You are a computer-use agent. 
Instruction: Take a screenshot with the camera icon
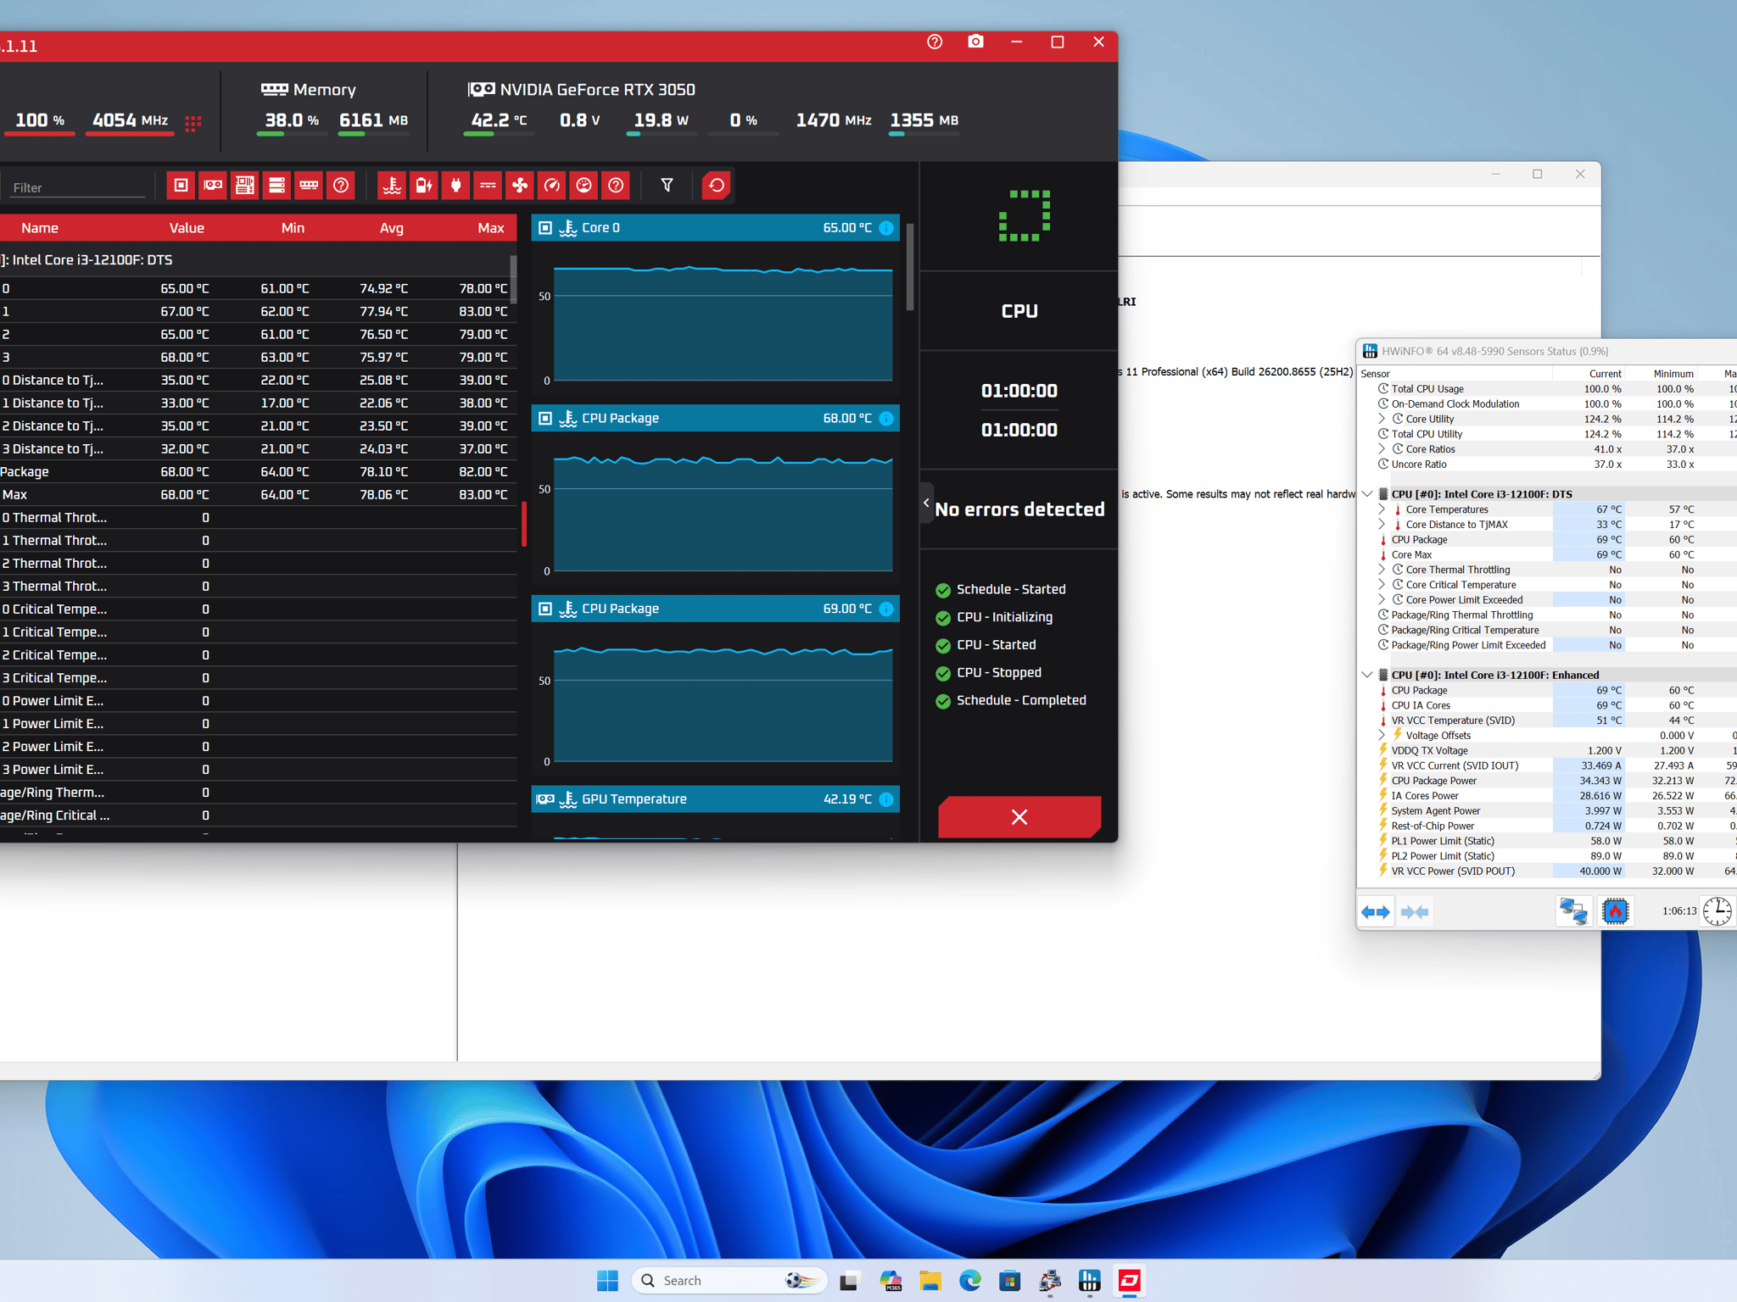coord(975,42)
